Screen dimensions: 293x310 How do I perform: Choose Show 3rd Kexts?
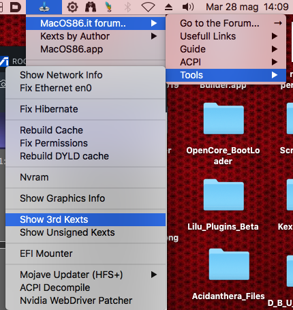coord(85,219)
